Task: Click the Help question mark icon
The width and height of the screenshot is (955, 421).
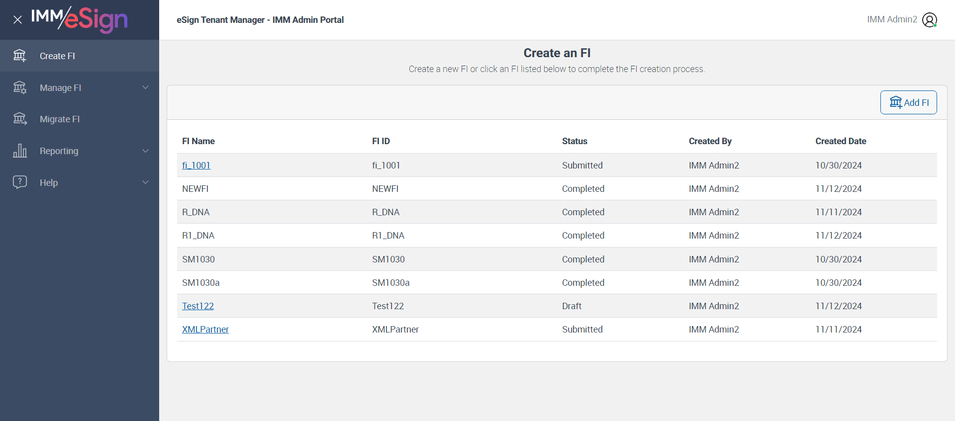Action: coord(20,182)
